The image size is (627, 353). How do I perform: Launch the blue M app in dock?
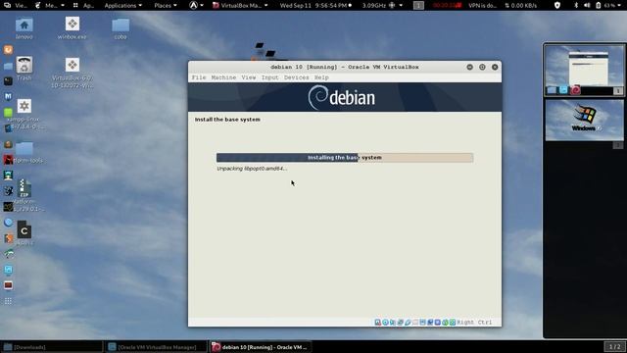[x=8, y=96]
